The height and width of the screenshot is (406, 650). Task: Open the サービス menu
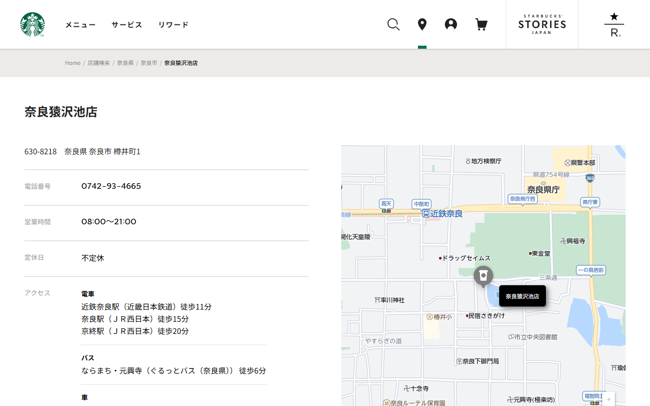tap(127, 24)
